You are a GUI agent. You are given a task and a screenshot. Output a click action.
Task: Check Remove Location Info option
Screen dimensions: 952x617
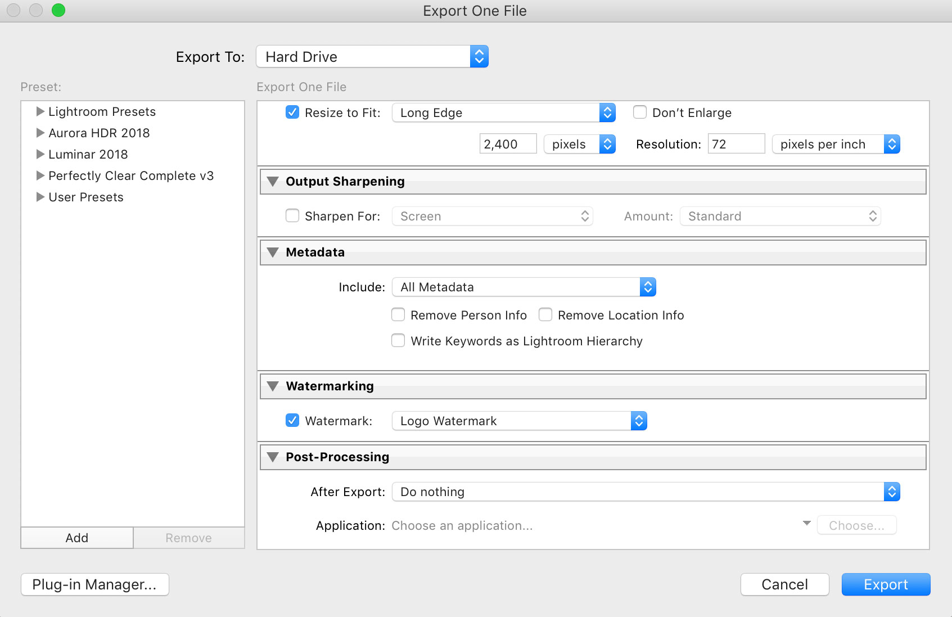coord(545,315)
